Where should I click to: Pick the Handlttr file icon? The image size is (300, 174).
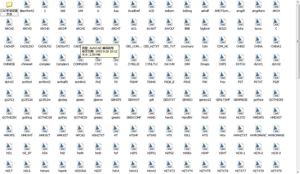point(187,111)
